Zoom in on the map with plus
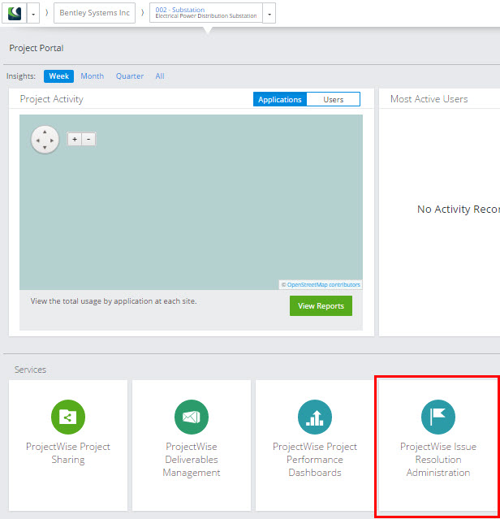The height and width of the screenshot is (519, 500). (x=75, y=140)
